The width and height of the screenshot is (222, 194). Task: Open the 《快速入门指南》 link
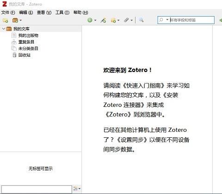(143, 86)
